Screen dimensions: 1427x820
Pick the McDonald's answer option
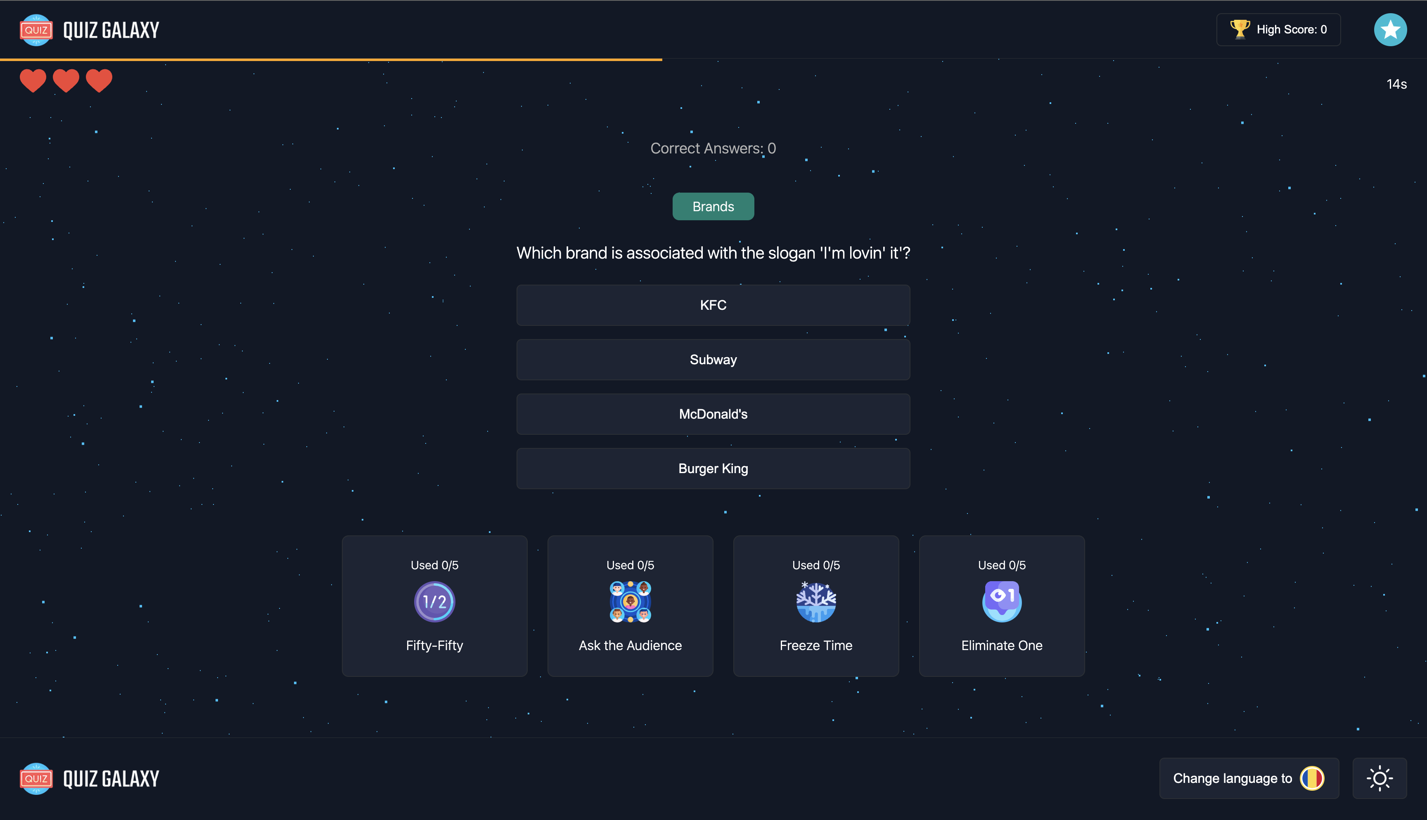[x=713, y=414]
